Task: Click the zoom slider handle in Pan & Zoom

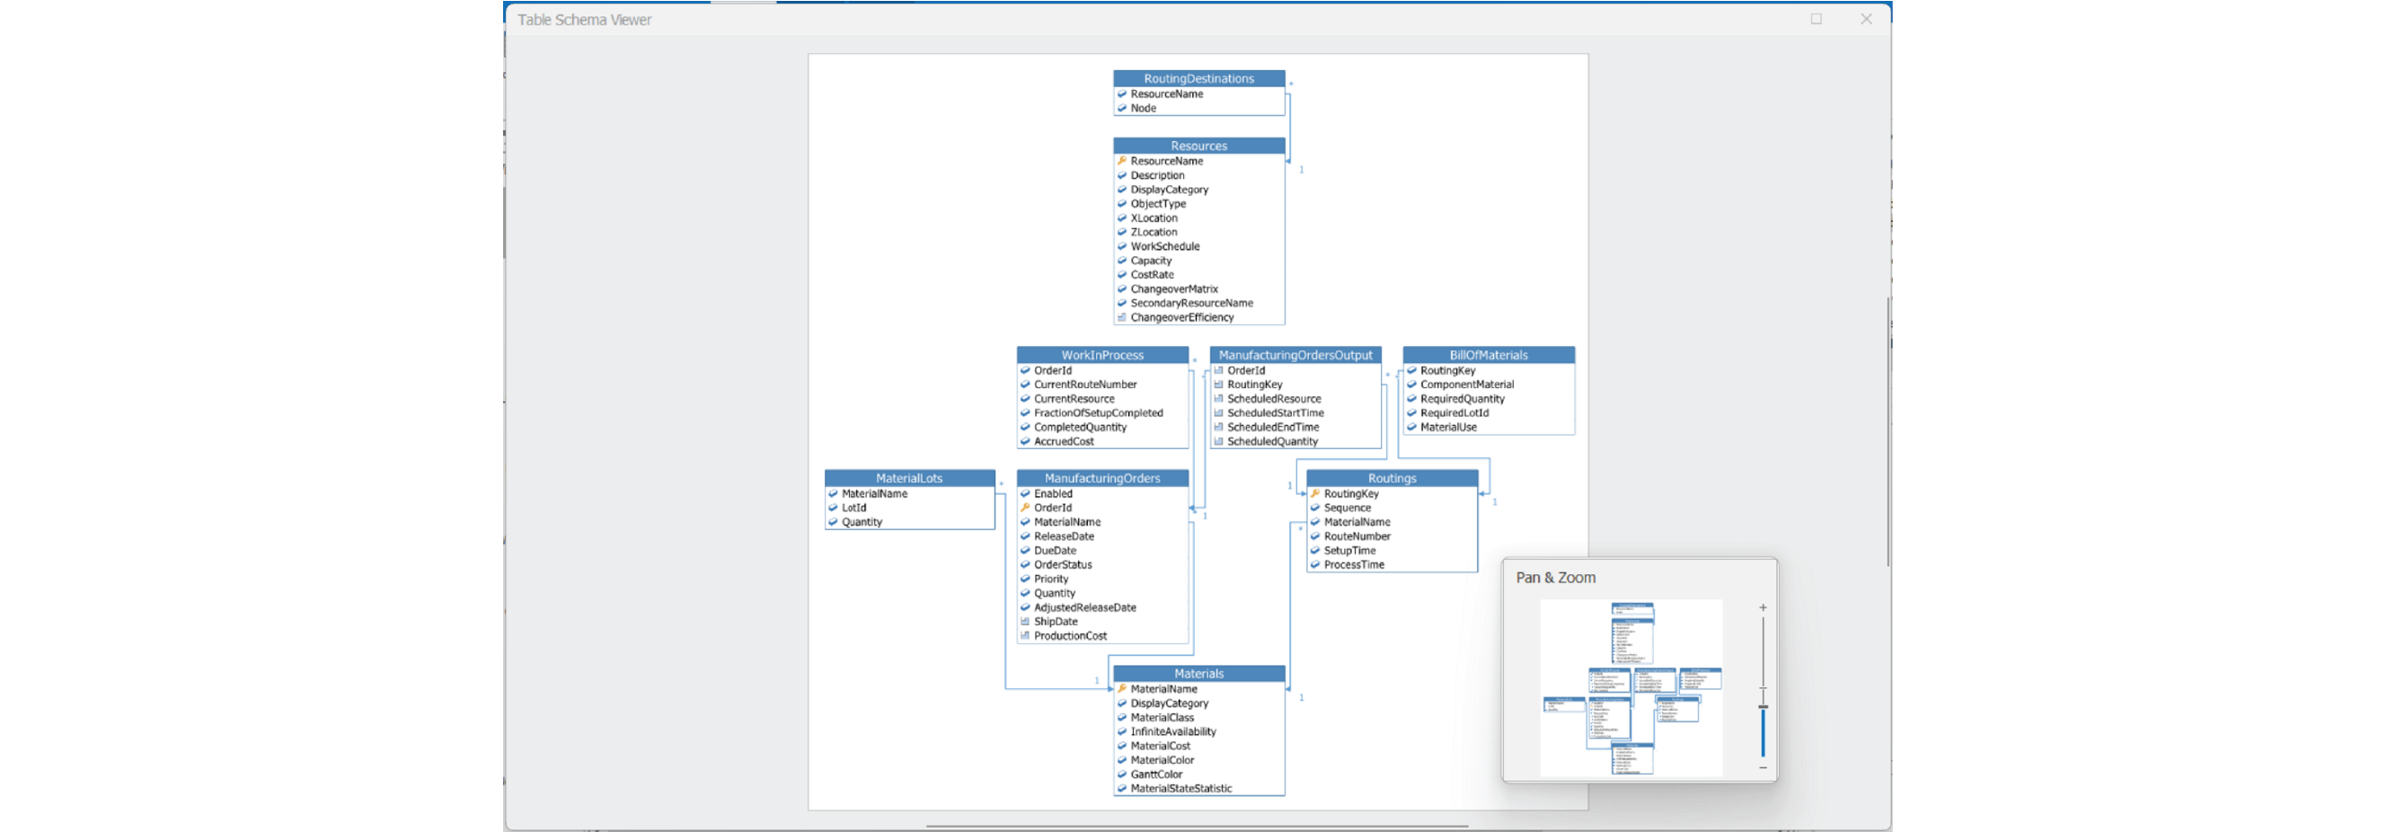Action: point(1763,707)
